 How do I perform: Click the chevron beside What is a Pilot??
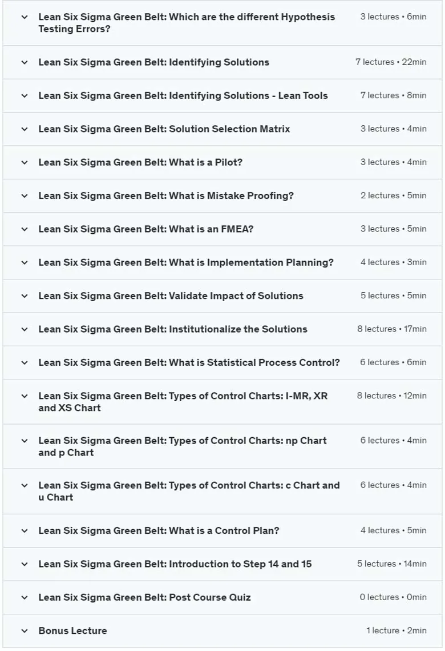pyautogui.click(x=25, y=162)
